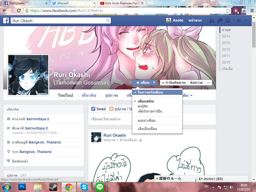This screenshot has height=192, width=256.
Task: Click the search magnifier icon
Action: pos(107,20)
